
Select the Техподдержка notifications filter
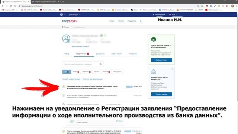[x=118, y=72]
